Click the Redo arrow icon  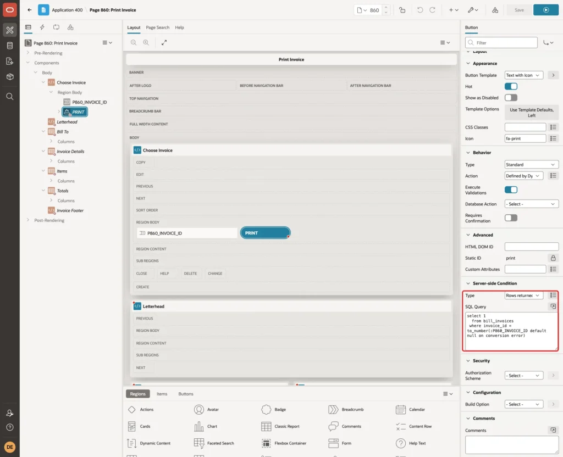(433, 10)
